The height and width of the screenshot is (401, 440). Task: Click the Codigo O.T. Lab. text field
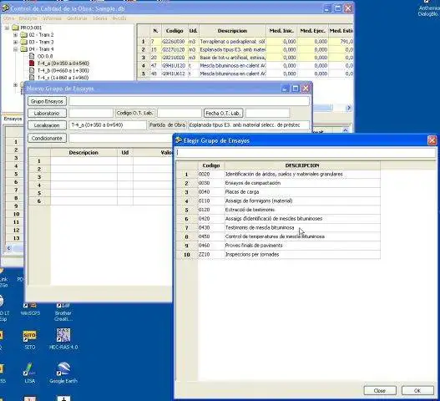click(x=180, y=113)
